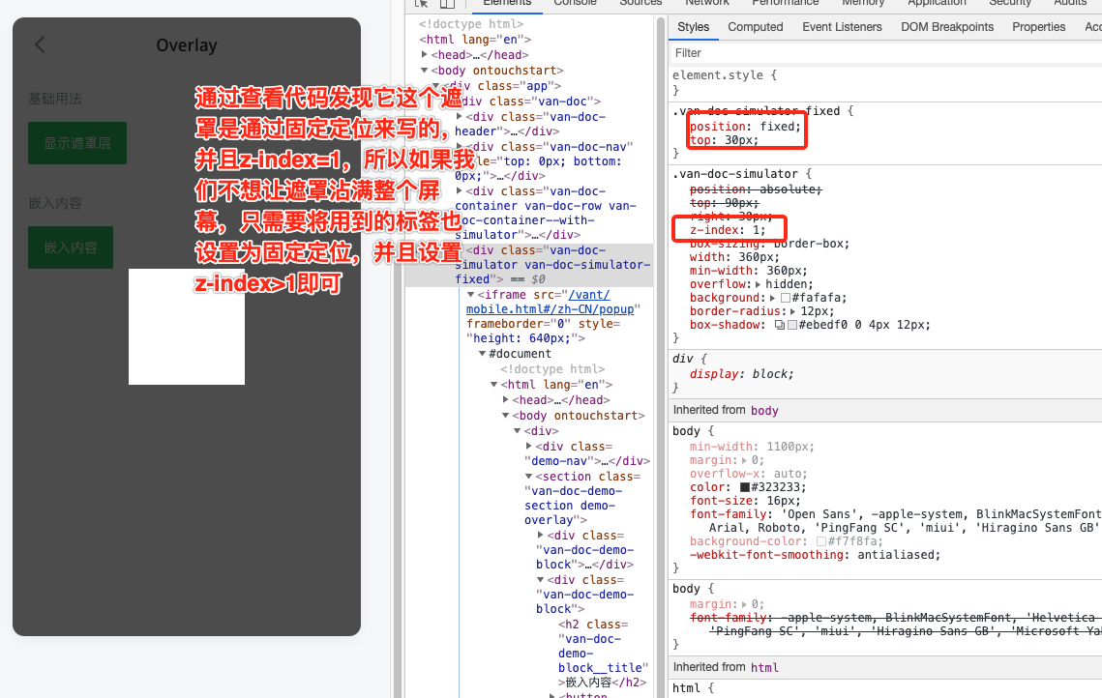Toggle the device toolbar icon

(446, 4)
